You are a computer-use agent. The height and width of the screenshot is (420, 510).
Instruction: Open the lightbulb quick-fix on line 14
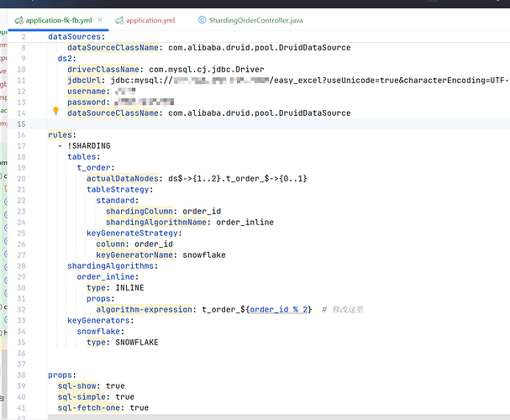pyautogui.click(x=56, y=111)
